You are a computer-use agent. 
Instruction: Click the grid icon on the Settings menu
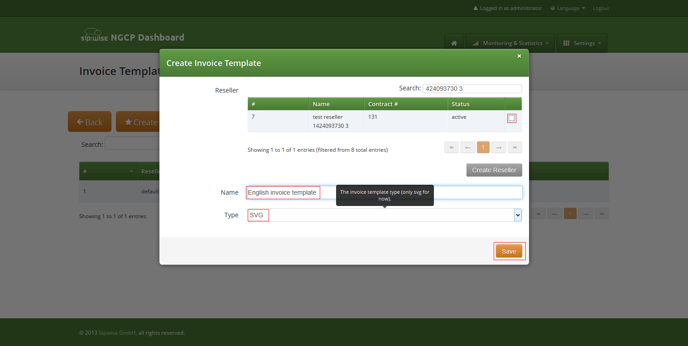click(x=566, y=43)
